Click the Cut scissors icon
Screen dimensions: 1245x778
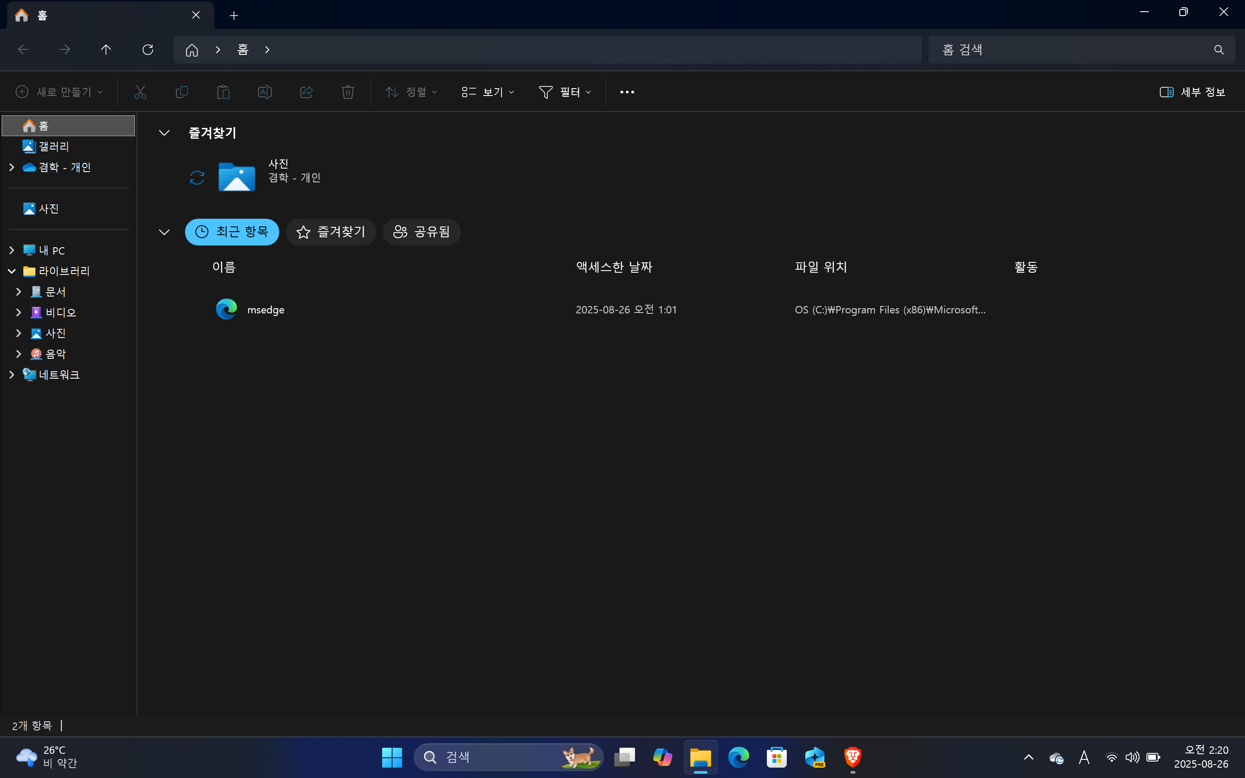[x=140, y=92]
